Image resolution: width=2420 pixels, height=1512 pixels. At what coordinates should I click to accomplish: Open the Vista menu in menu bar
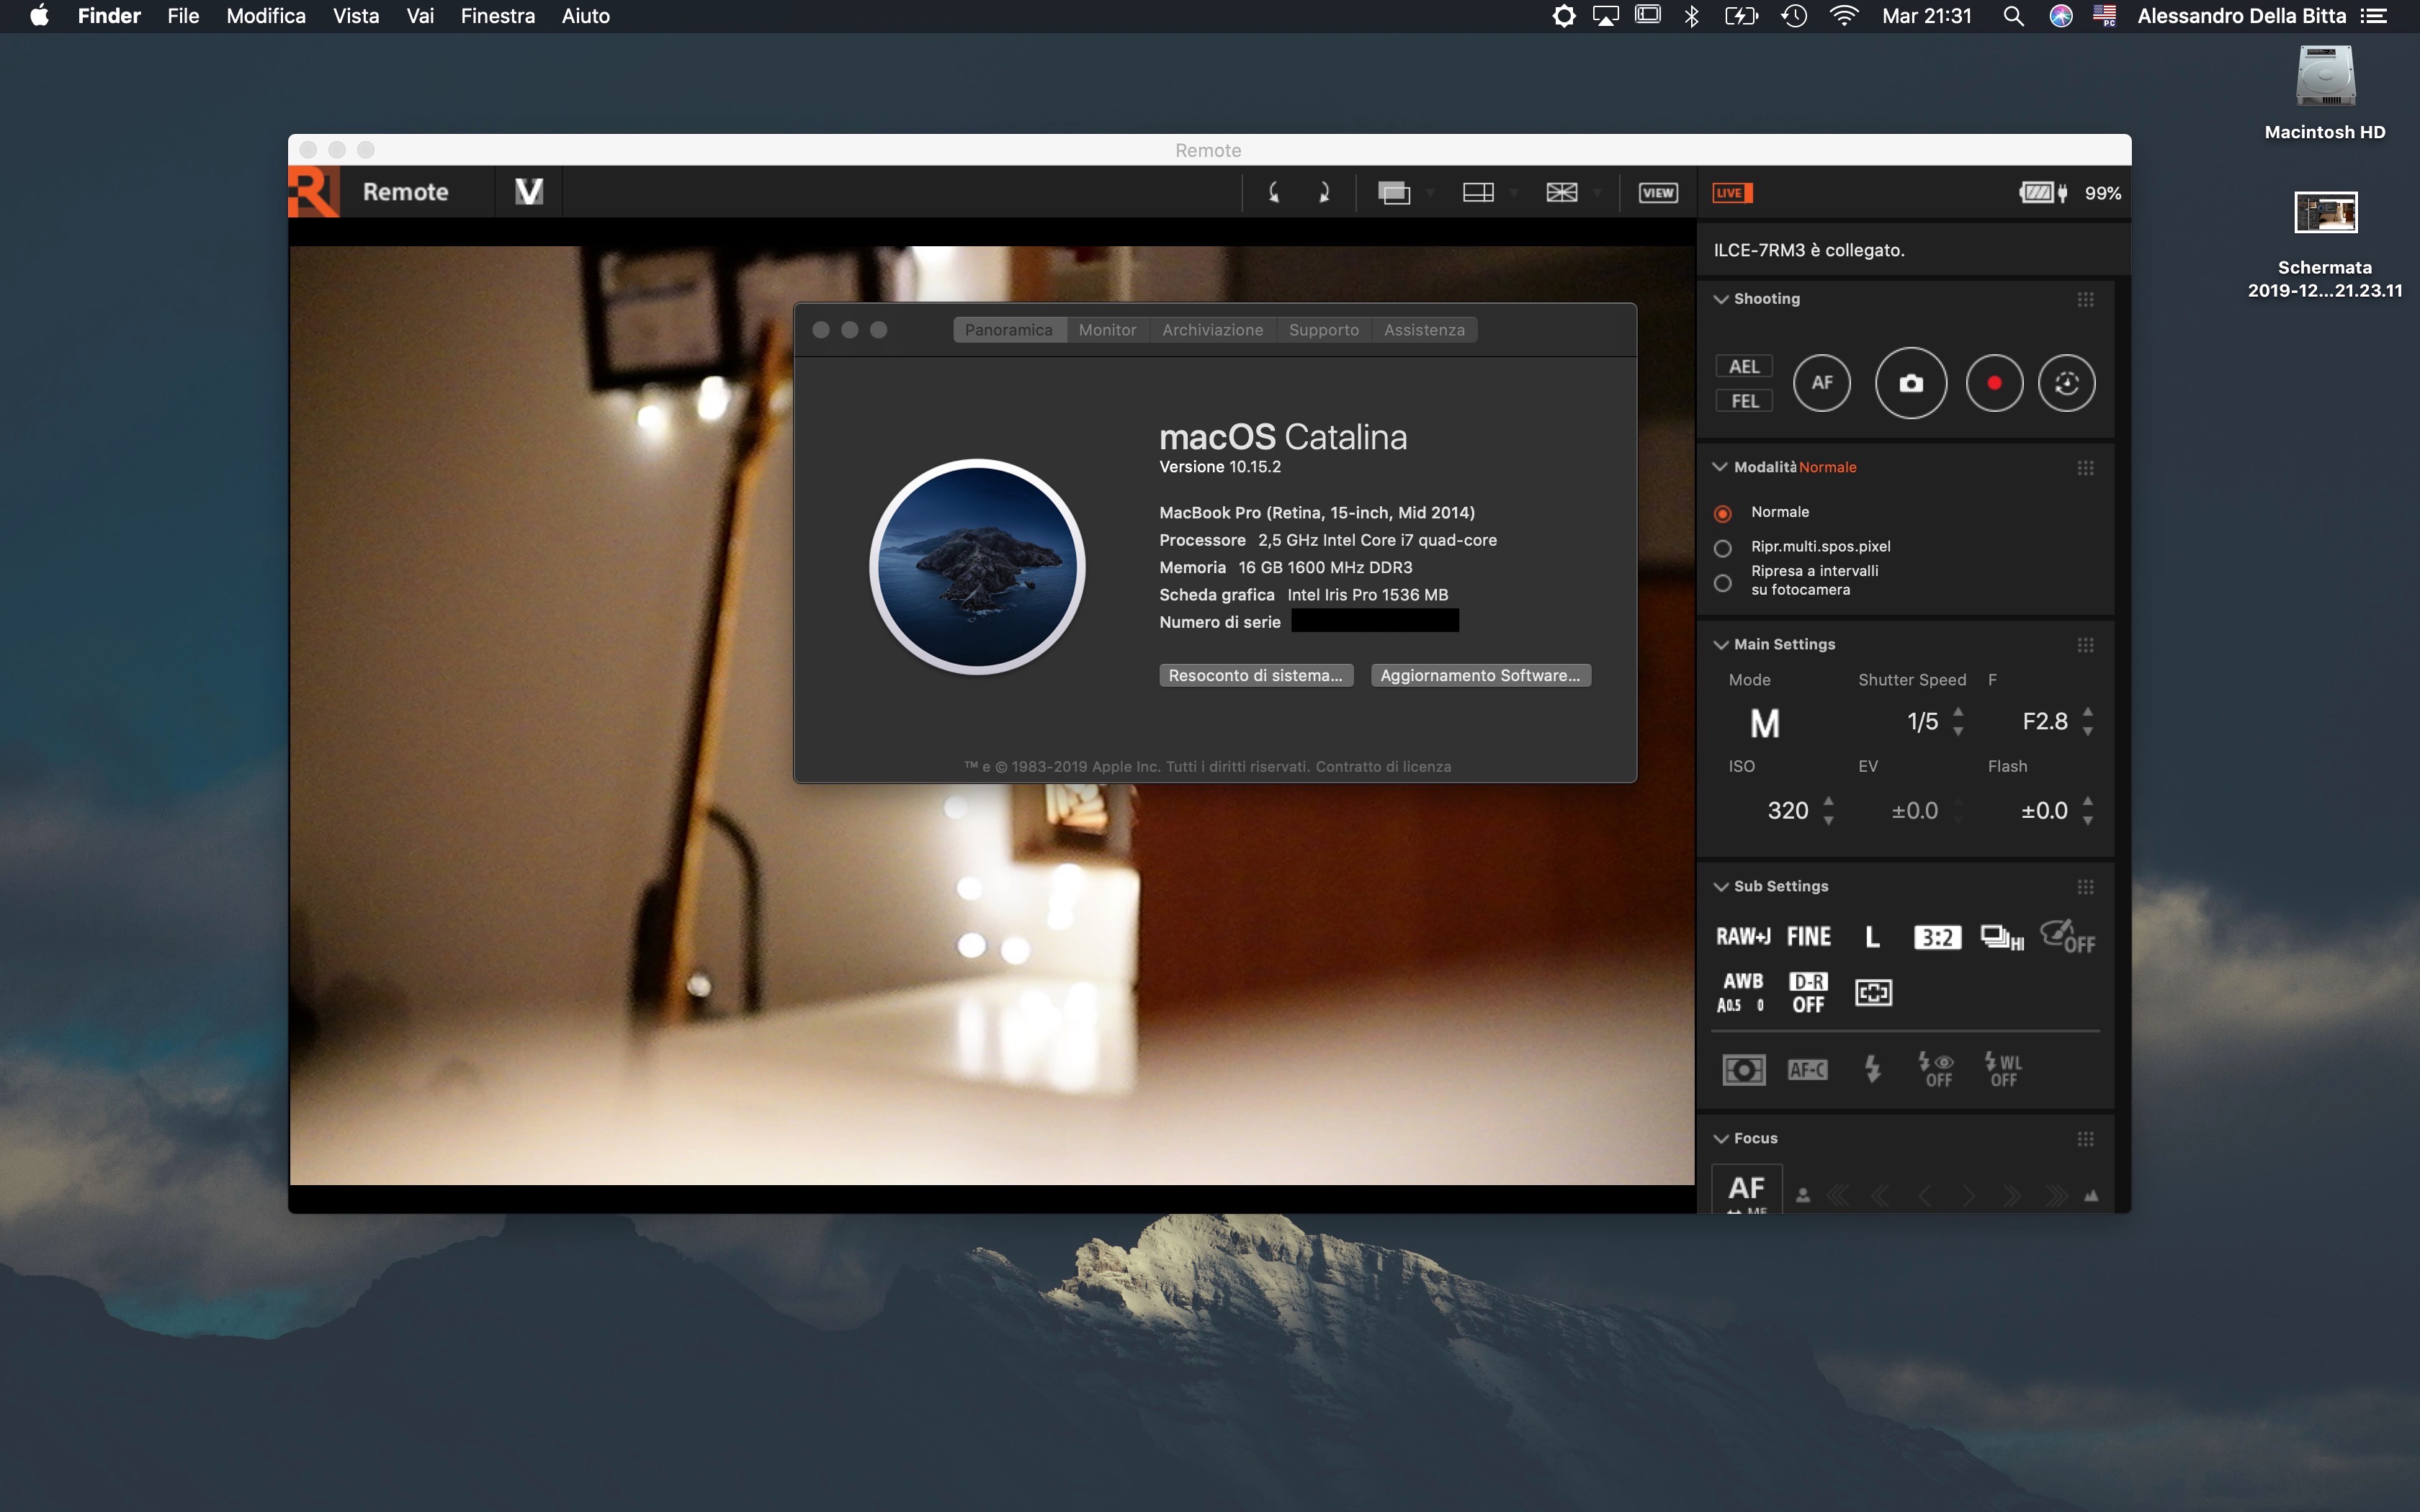[x=355, y=16]
